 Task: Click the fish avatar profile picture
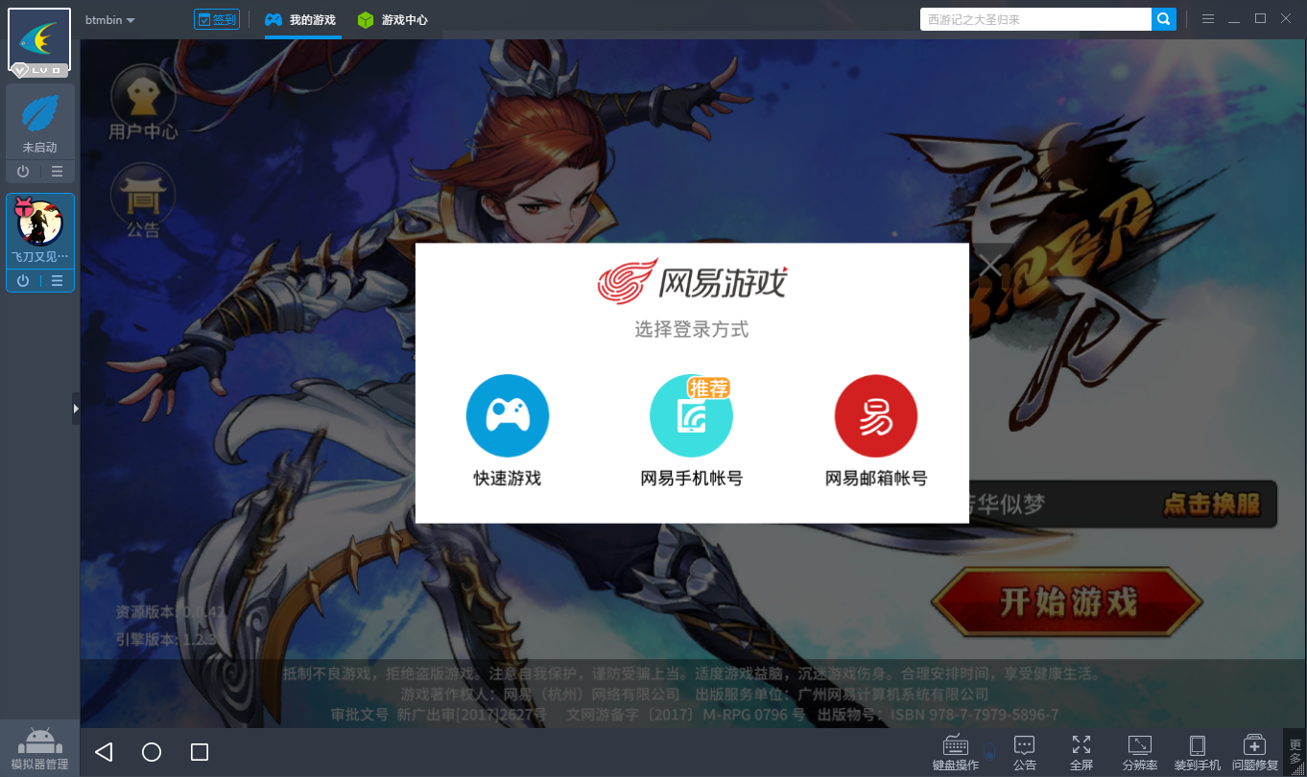39,40
